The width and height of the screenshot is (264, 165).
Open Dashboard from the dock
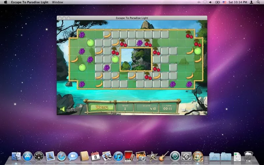pyautogui.click(x=39, y=156)
